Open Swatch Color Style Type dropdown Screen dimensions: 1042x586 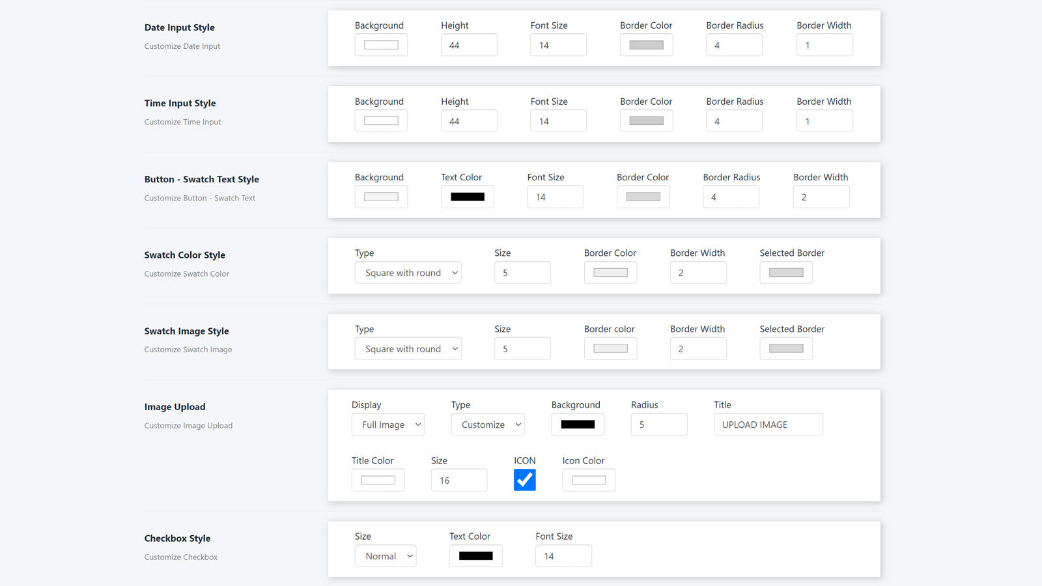[408, 273]
